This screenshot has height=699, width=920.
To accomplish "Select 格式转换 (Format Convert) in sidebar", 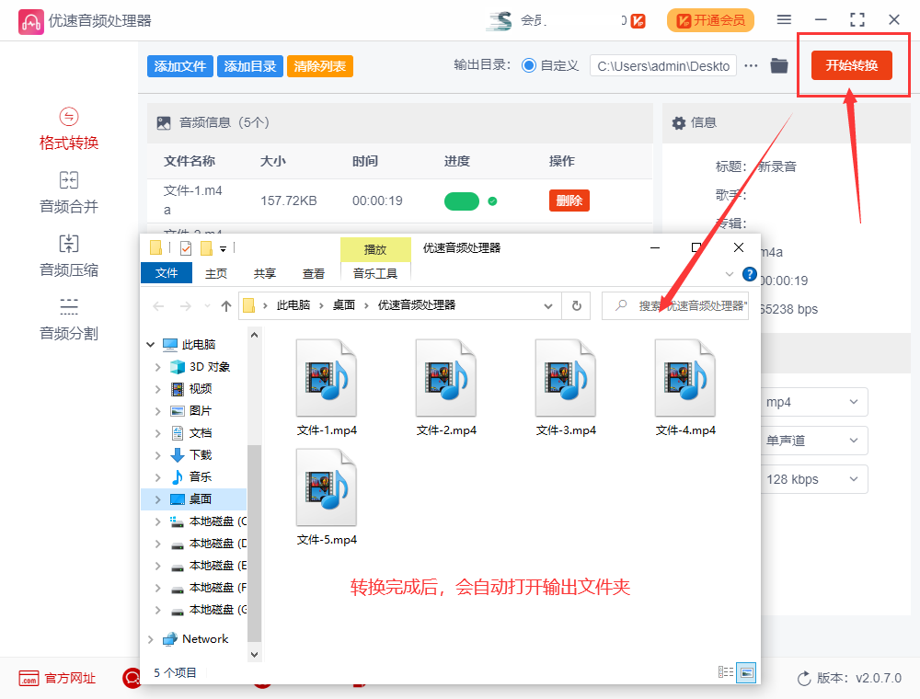I will [68, 127].
